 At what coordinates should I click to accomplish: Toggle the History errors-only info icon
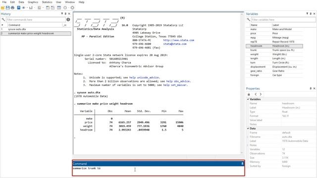pyautogui.click(x=68, y=20)
